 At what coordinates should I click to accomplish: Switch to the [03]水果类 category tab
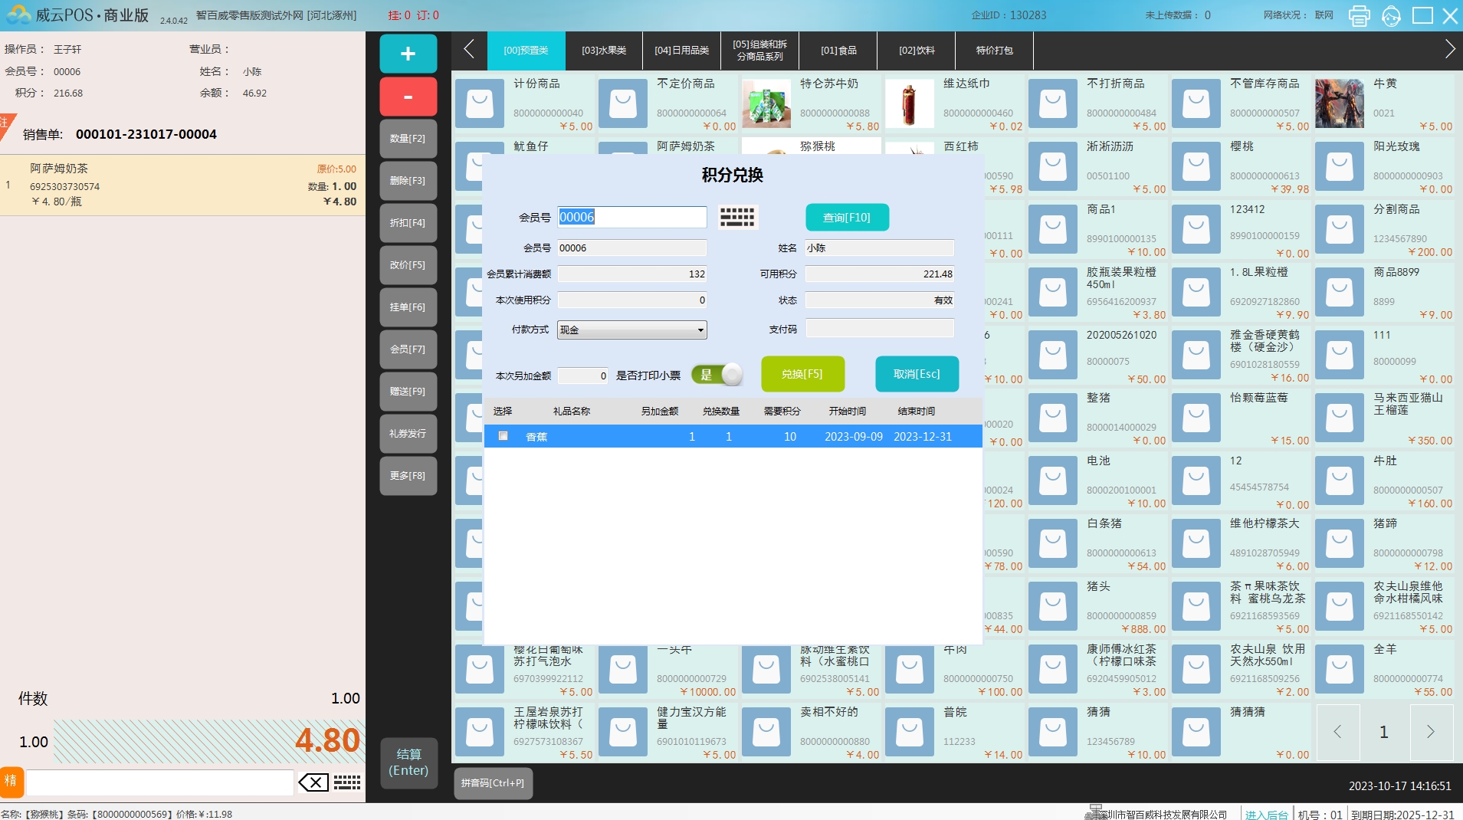coord(604,51)
